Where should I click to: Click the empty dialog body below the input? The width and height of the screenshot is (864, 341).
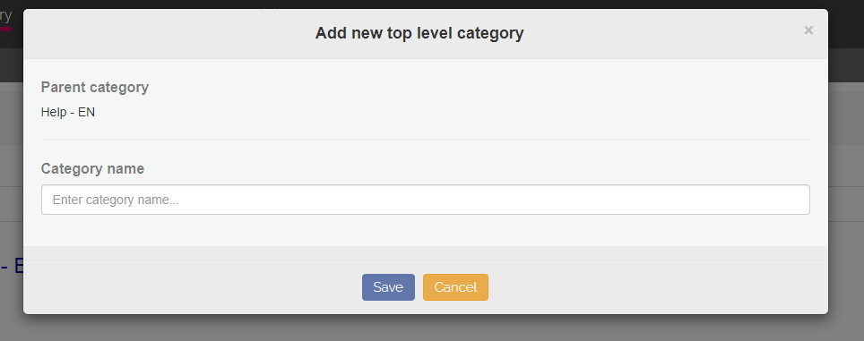[x=426, y=230]
